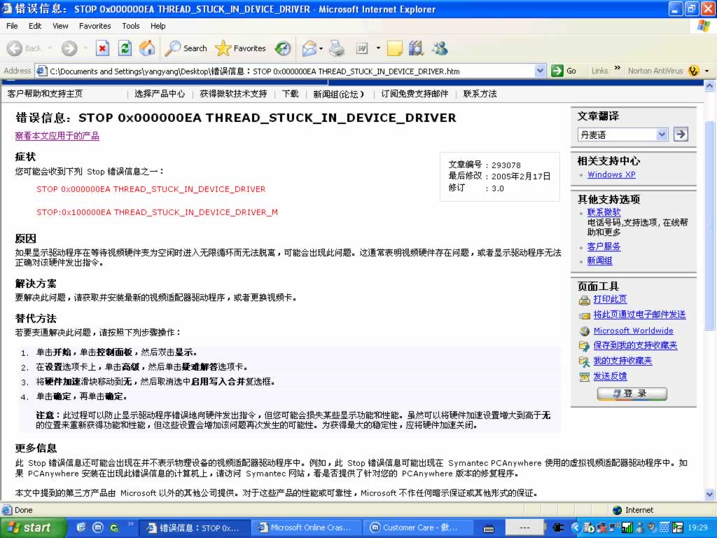The image size is (717, 538).
Task: Click the 登录 sign-in button
Action: [x=632, y=394]
